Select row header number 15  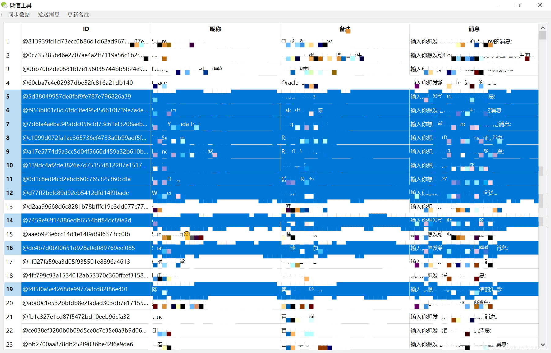(13, 234)
